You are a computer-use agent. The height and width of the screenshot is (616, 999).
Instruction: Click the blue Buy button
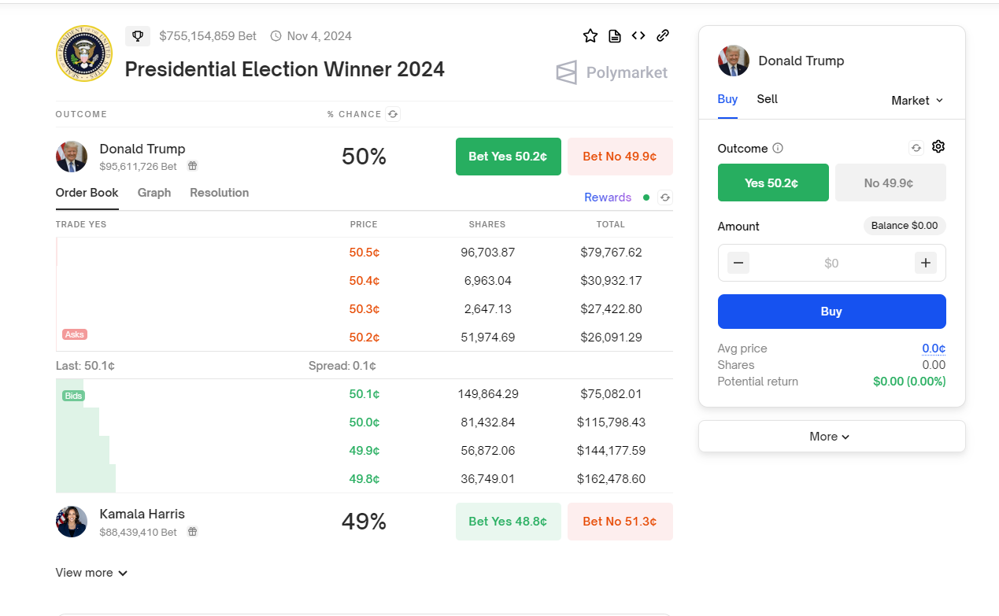(831, 312)
